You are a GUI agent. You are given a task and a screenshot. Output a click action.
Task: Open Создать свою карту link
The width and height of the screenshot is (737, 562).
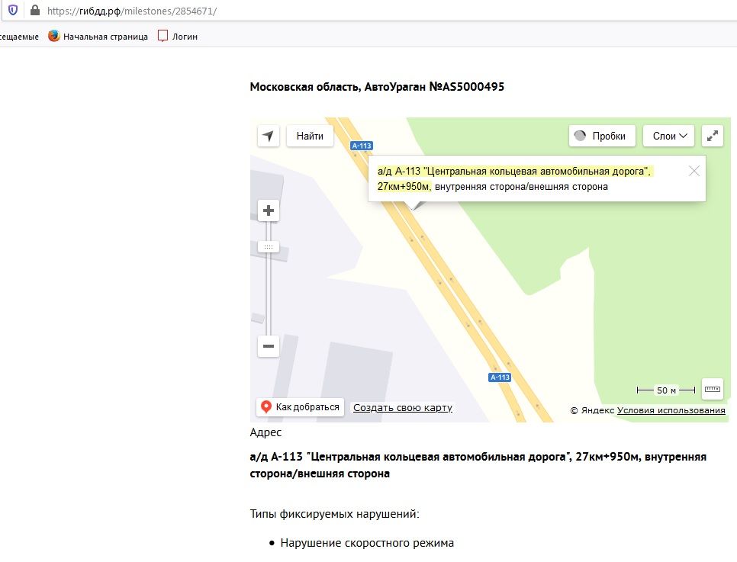[402, 408]
